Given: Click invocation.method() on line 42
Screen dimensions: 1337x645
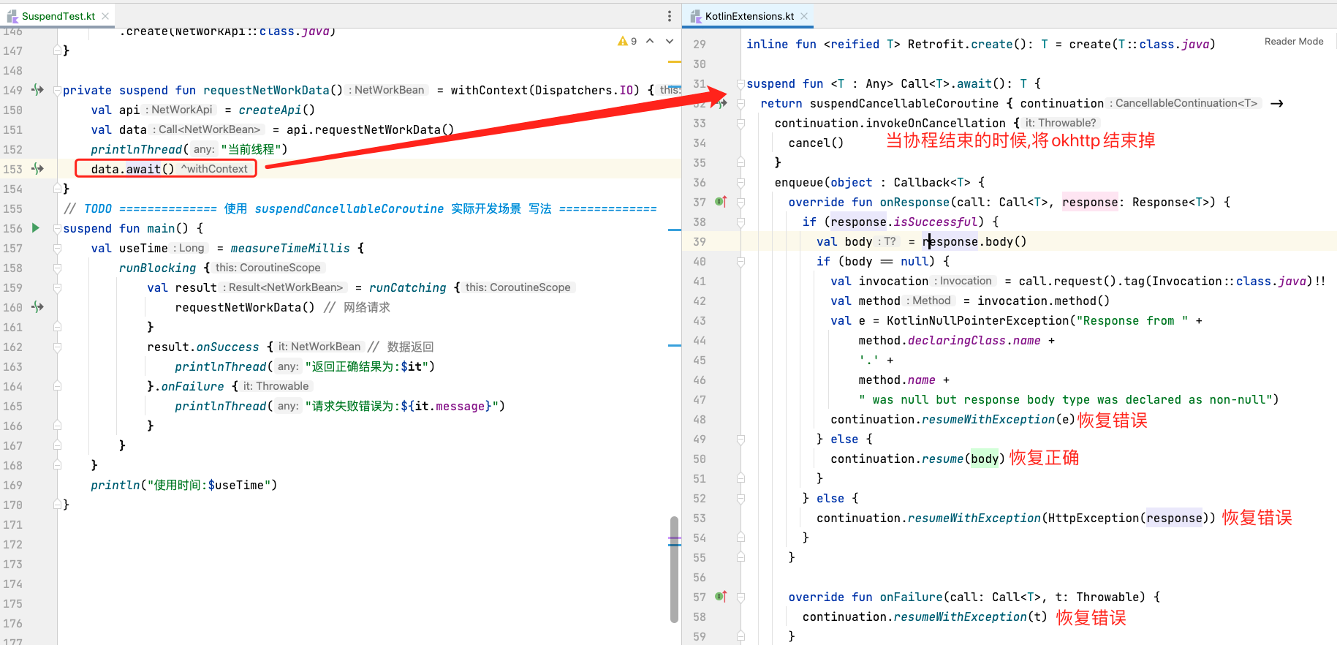Looking at the screenshot, I should (1043, 301).
